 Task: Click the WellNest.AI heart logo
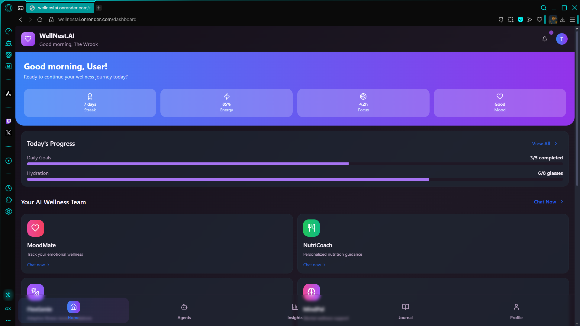click(x=28, y=39)
